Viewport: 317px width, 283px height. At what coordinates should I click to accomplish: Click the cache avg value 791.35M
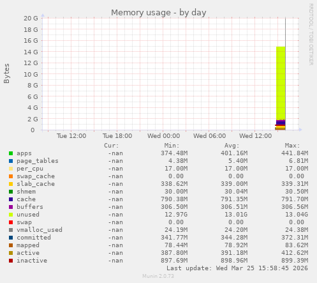tap(234, 199)
